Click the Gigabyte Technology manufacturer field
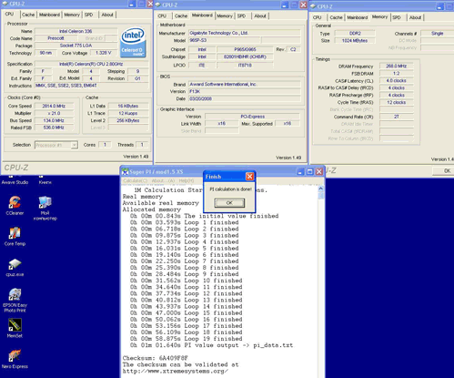 (x=245, y=33)
